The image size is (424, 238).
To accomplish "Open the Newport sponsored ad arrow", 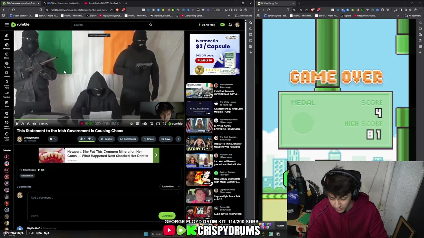I will pos(156,155).
